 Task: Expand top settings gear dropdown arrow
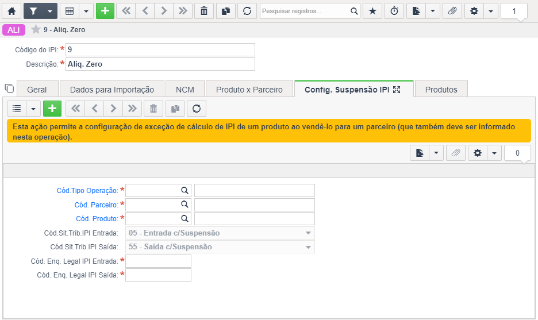(491, 11)
